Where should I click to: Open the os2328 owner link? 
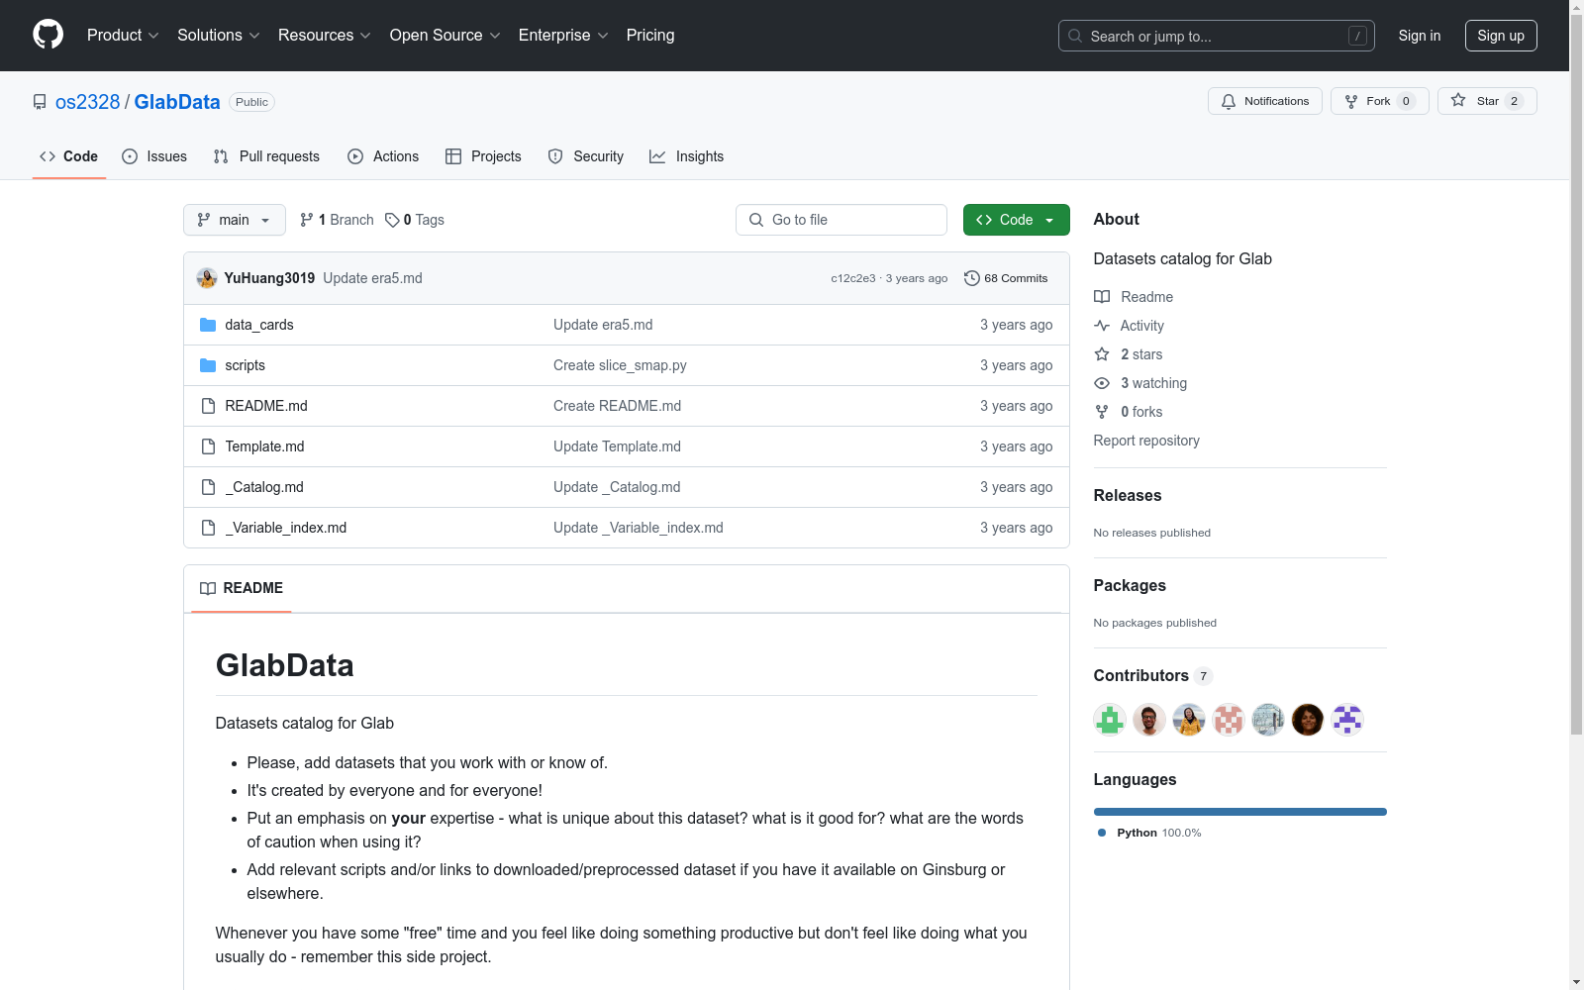click(87, 102)
